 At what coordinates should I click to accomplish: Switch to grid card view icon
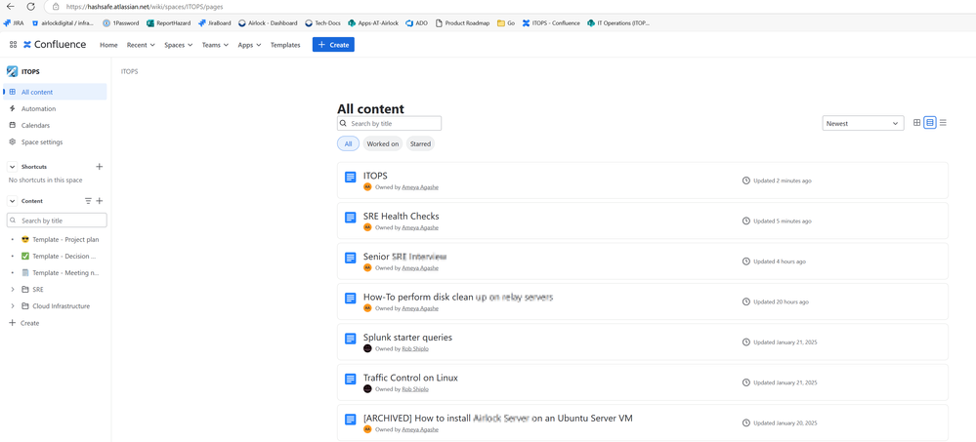916,123
